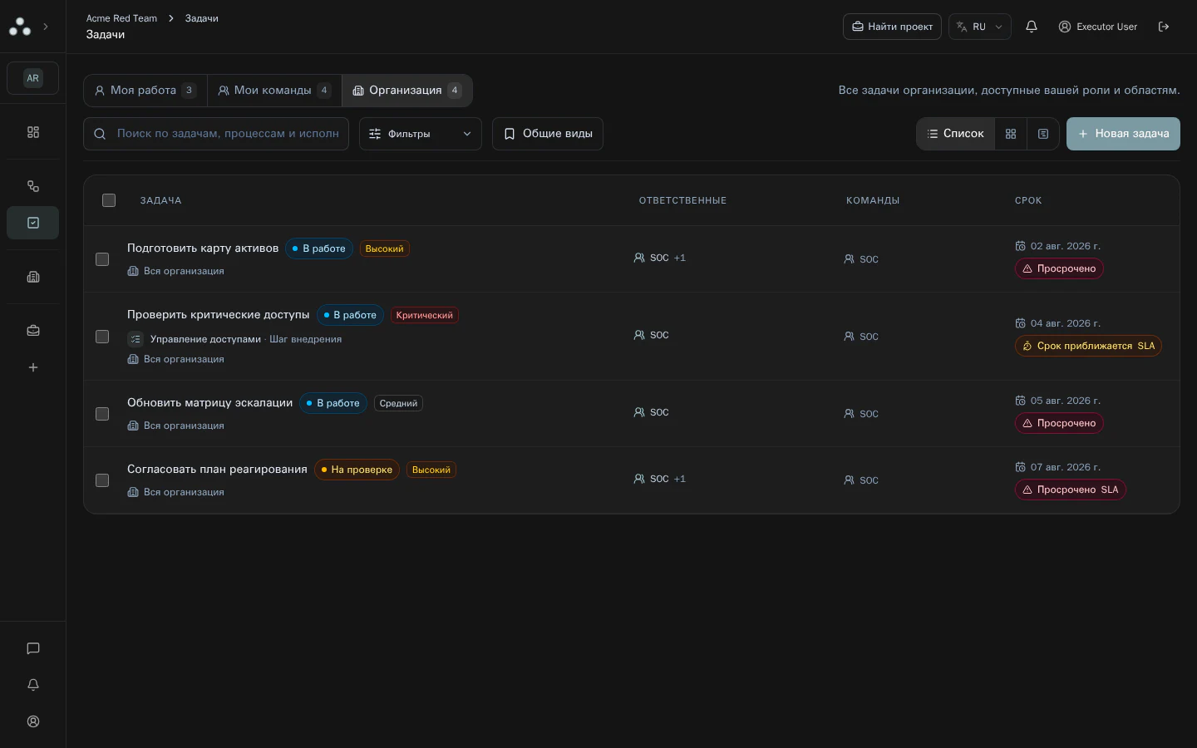Click the Найти проект button

[892, 27]
